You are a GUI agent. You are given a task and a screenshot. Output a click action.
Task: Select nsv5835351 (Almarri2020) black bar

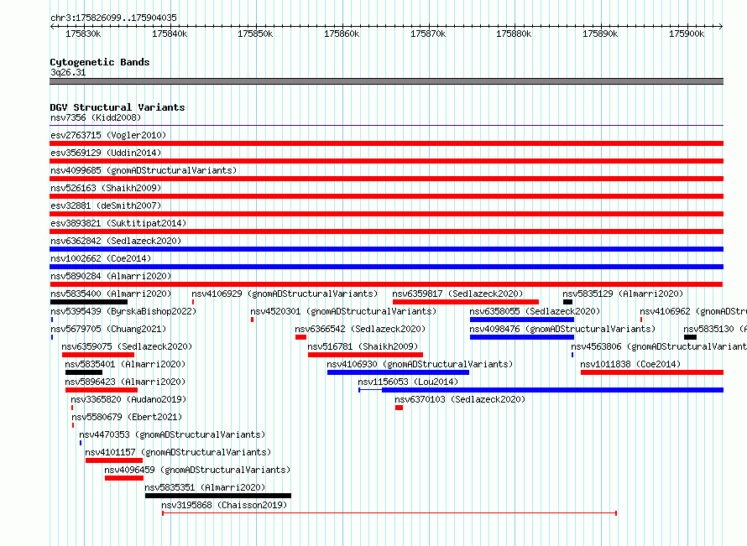pos(218,496)
